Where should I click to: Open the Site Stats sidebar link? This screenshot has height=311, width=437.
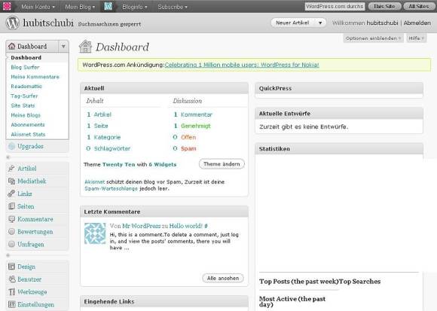(x=23, y=105)
